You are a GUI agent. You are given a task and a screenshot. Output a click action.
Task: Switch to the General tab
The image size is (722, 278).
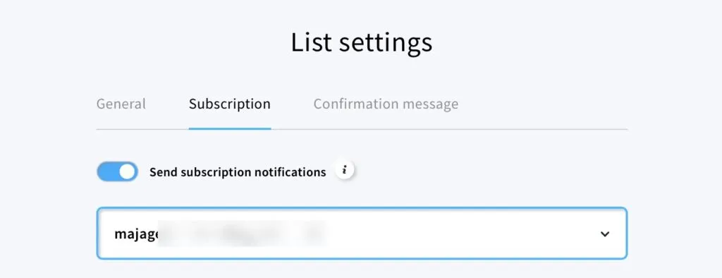pos(121,104)
